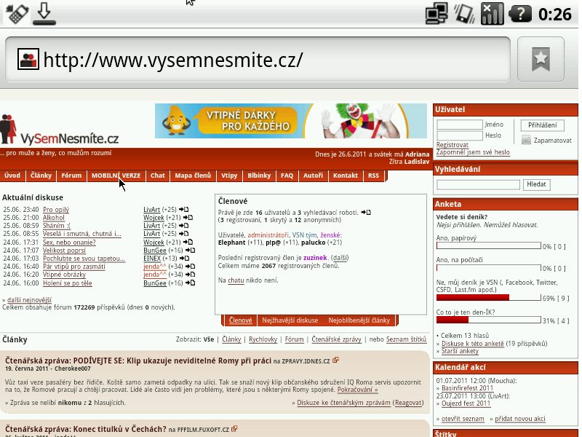Open the Fórum menu item
This screenshot has height=437, width=582.
point(71,176)
